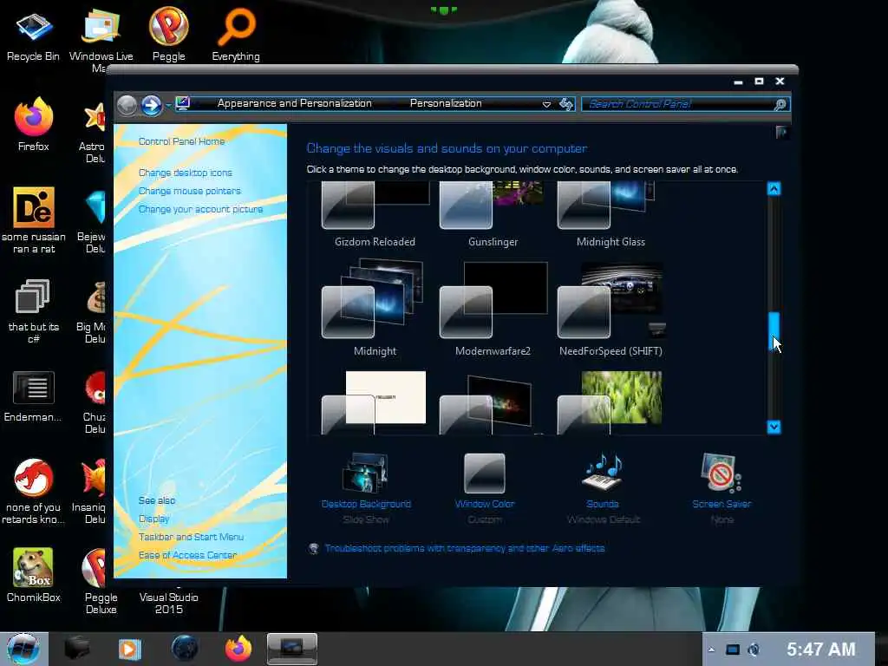Select the NeedForSpeed (SHIFT) theme
This screenshot has width=888, height=666.
pos(610,309)
